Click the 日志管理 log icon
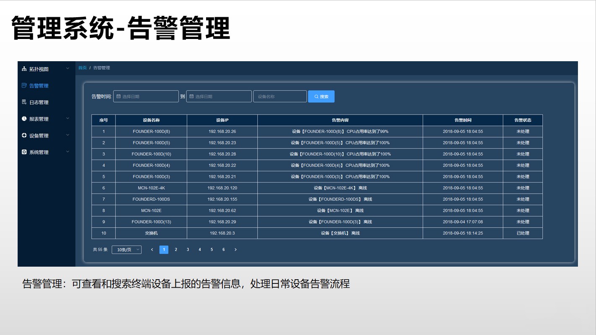 (x=24, y=102)
